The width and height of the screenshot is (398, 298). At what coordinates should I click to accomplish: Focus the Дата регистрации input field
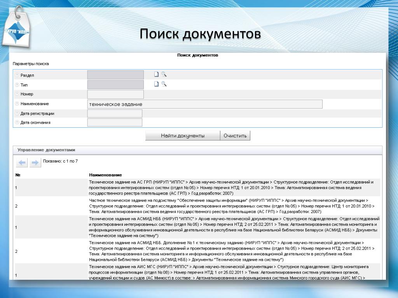click(x=115, y=114)
